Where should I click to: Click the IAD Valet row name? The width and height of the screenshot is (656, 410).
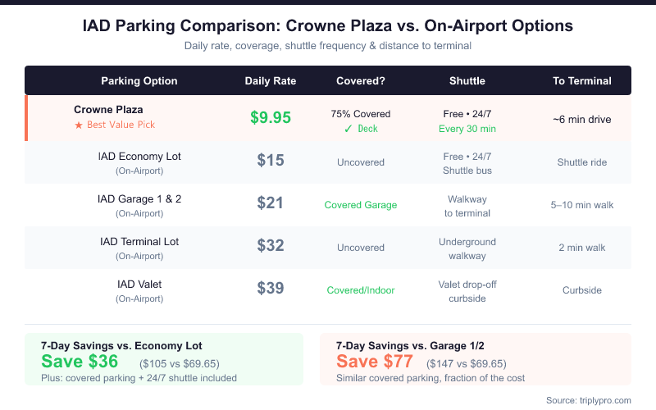[139, 284]
